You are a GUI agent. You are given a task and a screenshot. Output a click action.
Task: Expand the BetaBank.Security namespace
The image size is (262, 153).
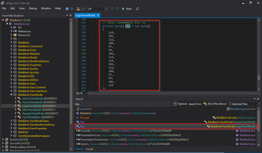(x=11, y=72)
